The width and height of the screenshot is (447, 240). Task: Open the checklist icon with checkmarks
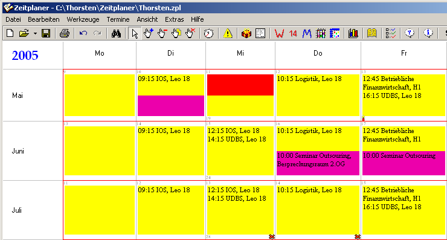(391, 33)
